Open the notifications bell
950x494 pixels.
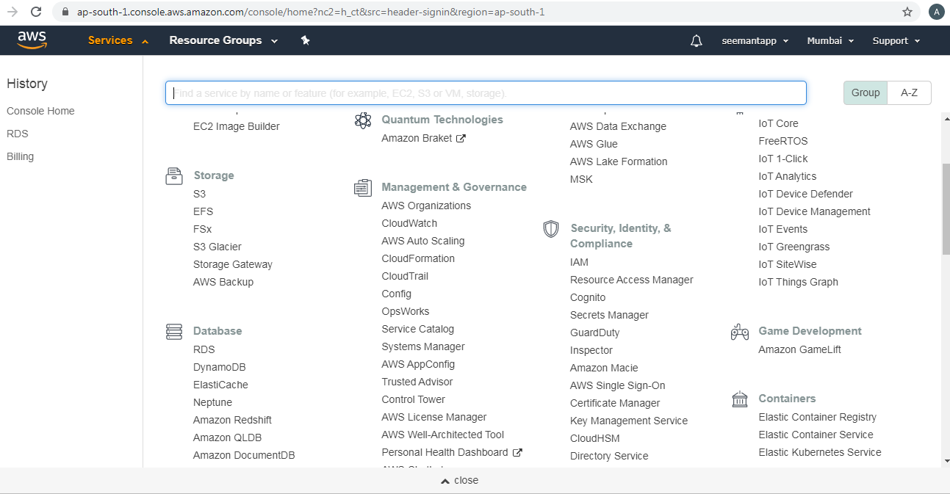pos(697,41)
